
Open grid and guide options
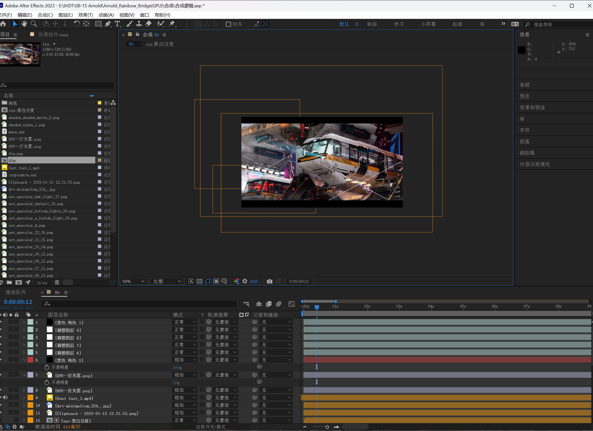point(224,281)
